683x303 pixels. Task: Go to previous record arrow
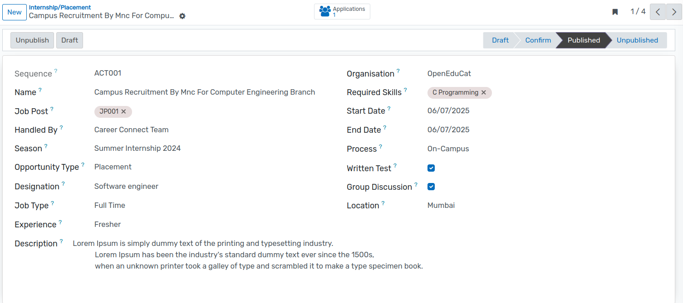[x=658, y=12]
